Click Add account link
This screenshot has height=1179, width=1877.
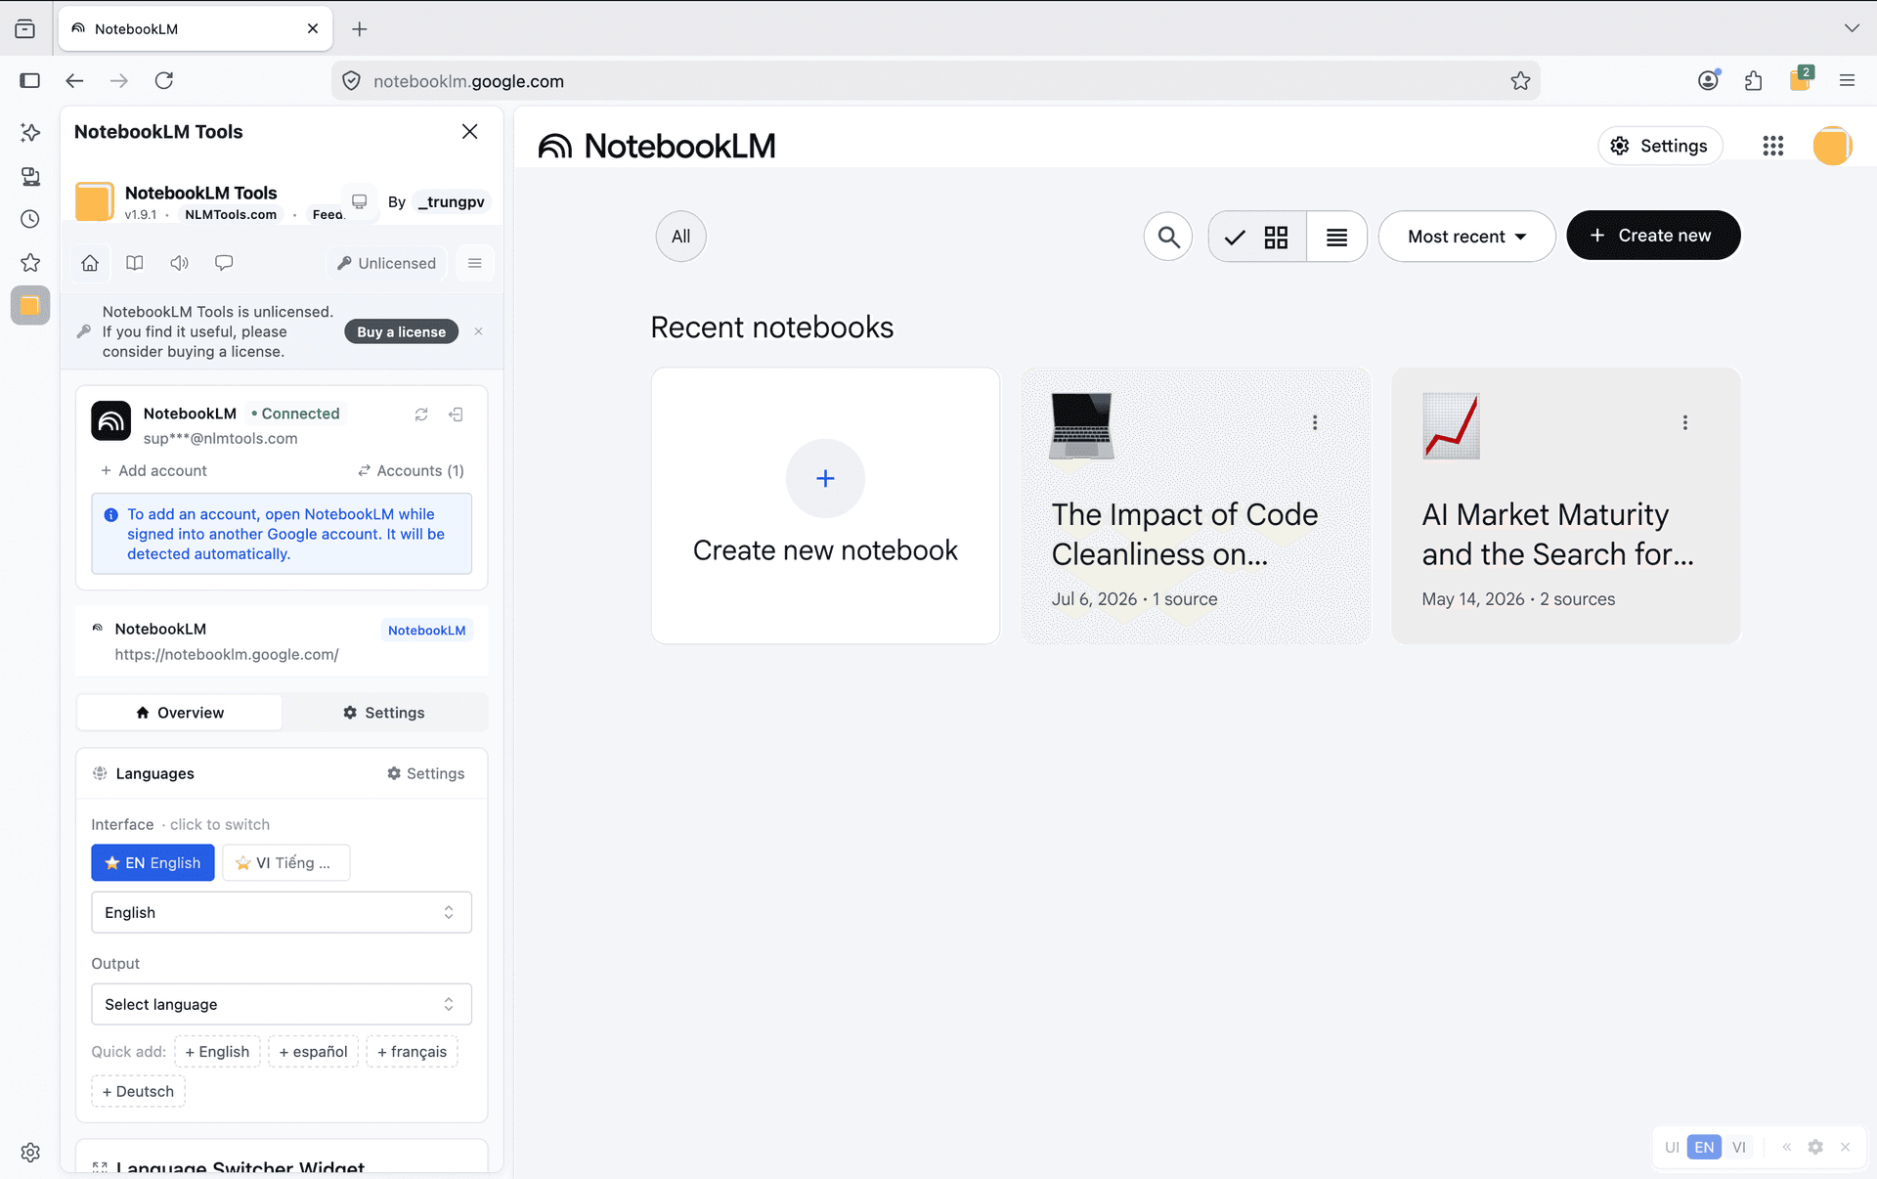[153, 470]
